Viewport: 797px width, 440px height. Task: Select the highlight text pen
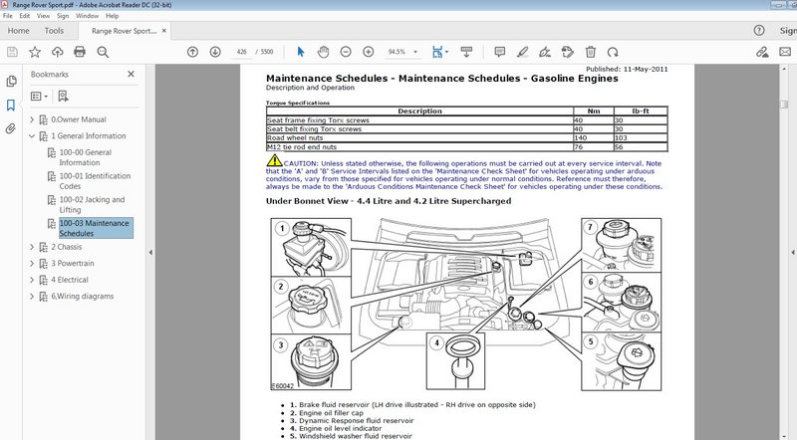[522, 52]
